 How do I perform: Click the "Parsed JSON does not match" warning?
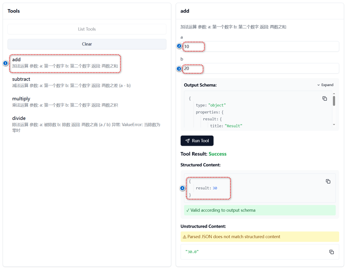pyautogui.click(x=260, y=237)
